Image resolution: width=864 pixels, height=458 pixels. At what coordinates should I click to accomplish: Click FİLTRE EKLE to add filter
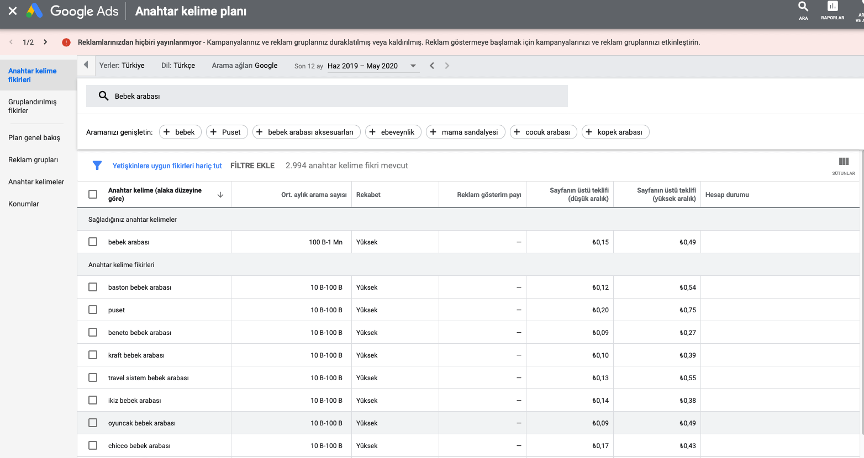(x=252, y=166)
